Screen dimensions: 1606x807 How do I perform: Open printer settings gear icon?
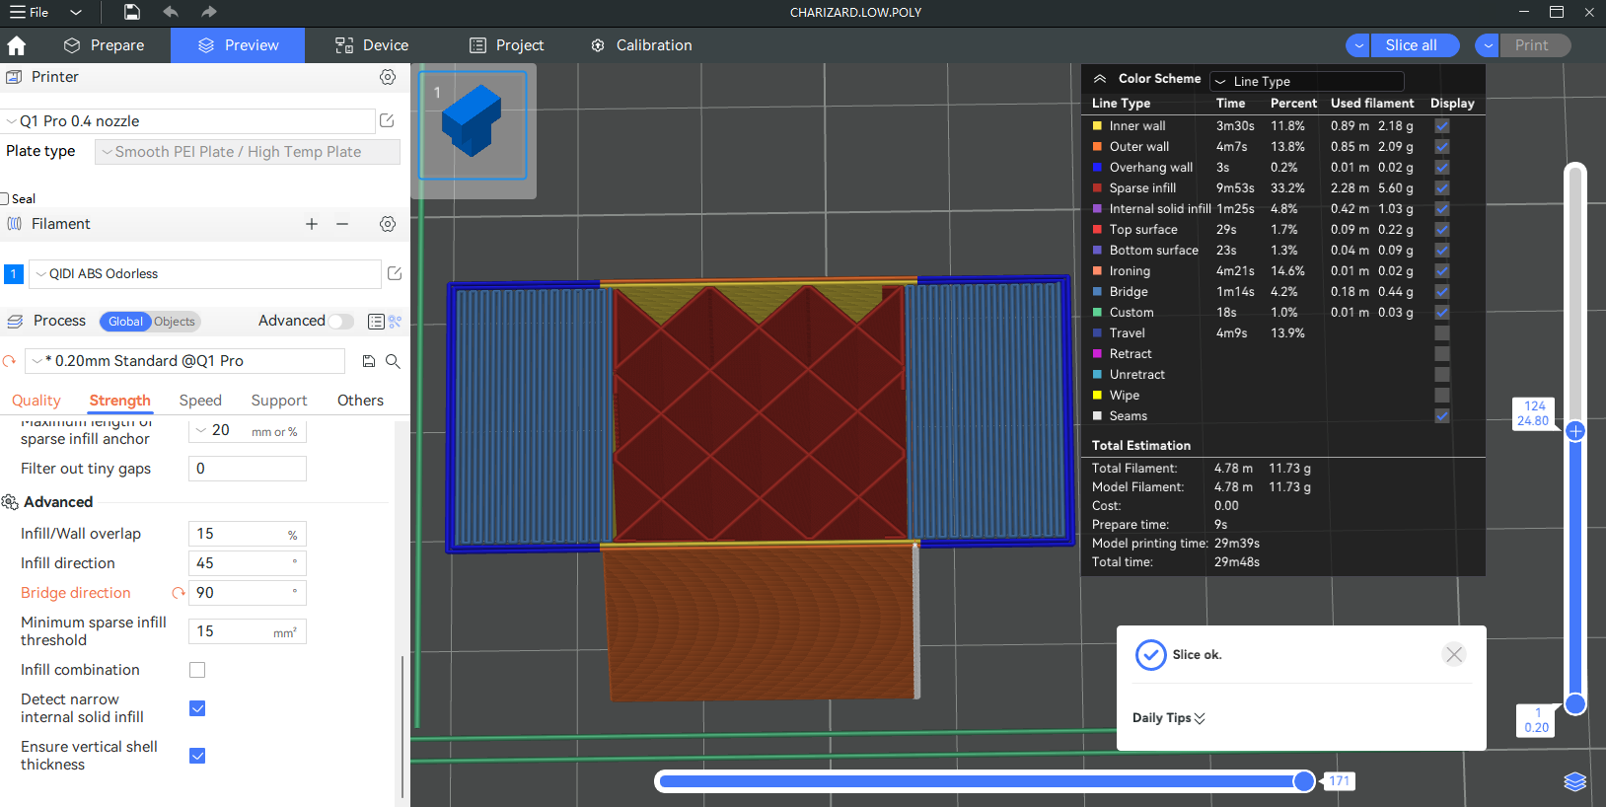tap(388, 77)
